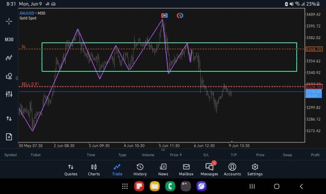Go to the News tab
Viewport: 326px width, 194px height.
[163, 170]
